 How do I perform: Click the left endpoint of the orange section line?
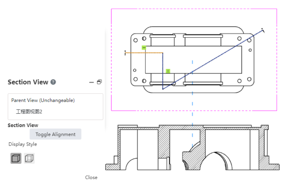[x=126, y=53]
